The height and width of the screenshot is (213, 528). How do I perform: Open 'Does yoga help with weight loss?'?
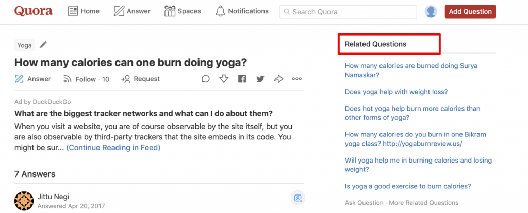click(x=396, y=92)
